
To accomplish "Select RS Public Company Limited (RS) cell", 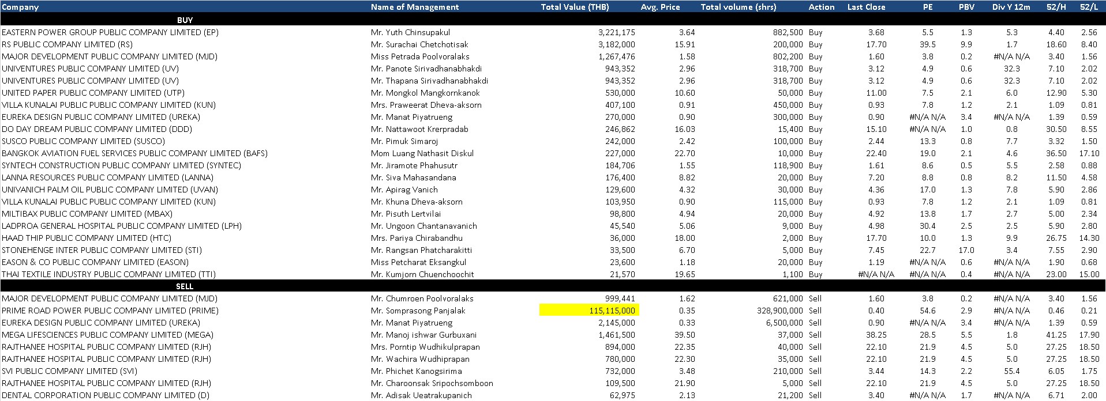I will point(67,44).
